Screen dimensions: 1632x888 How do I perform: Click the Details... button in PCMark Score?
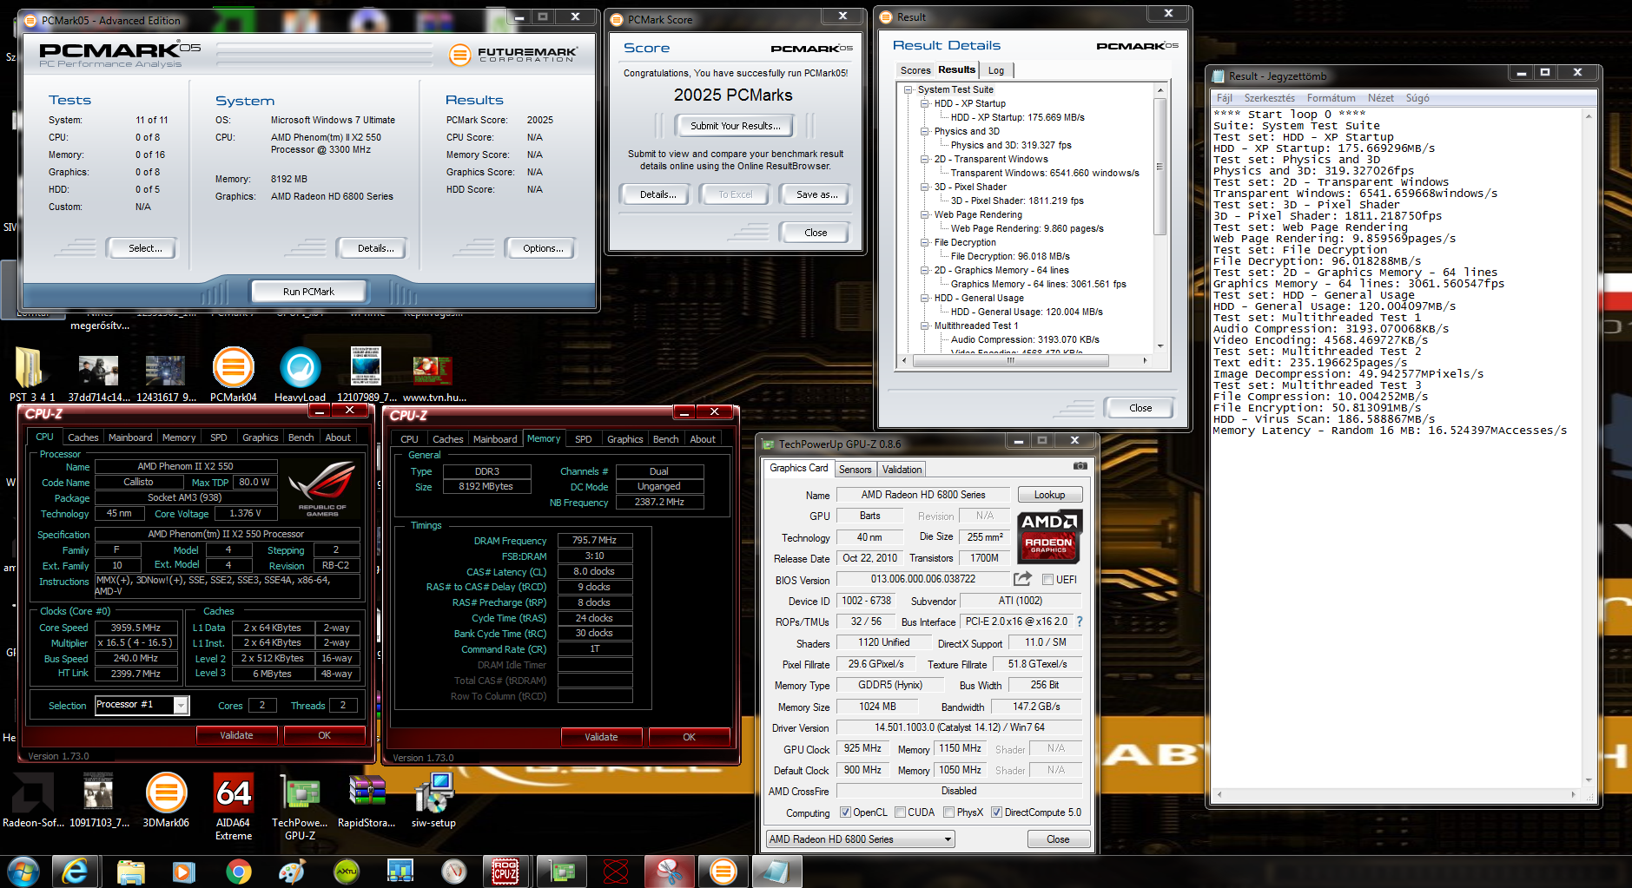pos(657,194)
